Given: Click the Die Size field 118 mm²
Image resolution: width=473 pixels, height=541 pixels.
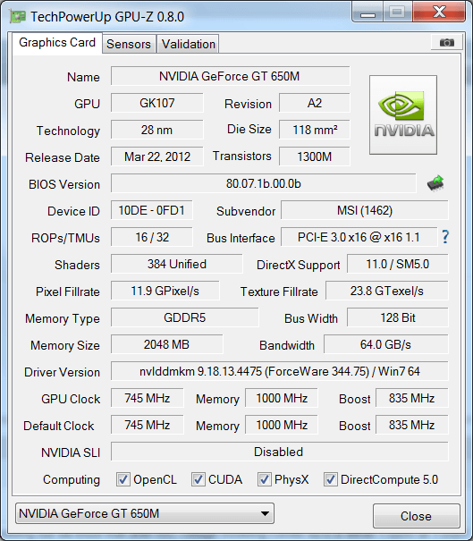Looking at the screenshot, I should (315, 130).
